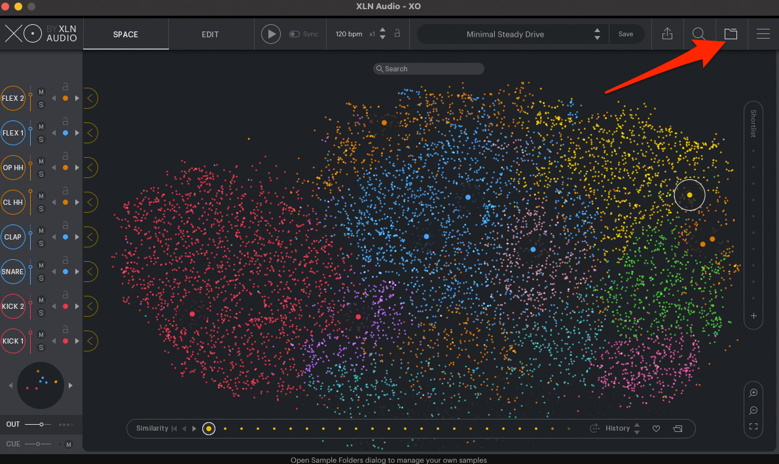This screenshot has width=779, height=464.
Task: Click the export share icon
Action: pyautogui.click(x=667, y=34)
